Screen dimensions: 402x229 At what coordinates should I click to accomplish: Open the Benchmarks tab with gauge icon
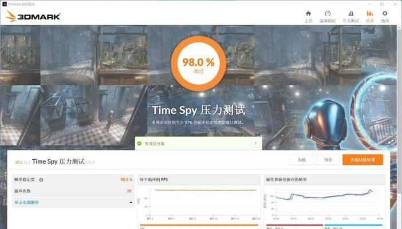[x=328, y=17]
